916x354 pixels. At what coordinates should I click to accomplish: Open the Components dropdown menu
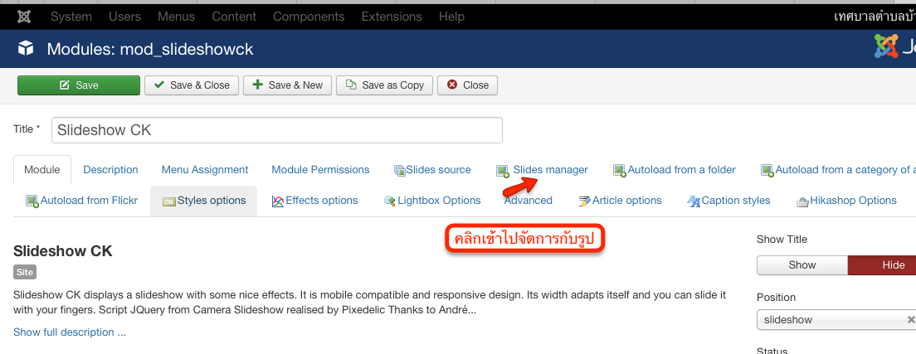pyautogui.click(x=309, y=17)
